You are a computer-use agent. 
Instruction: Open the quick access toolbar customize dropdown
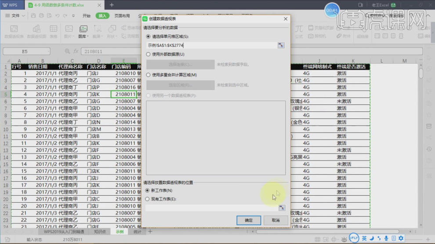coord(73,16)
